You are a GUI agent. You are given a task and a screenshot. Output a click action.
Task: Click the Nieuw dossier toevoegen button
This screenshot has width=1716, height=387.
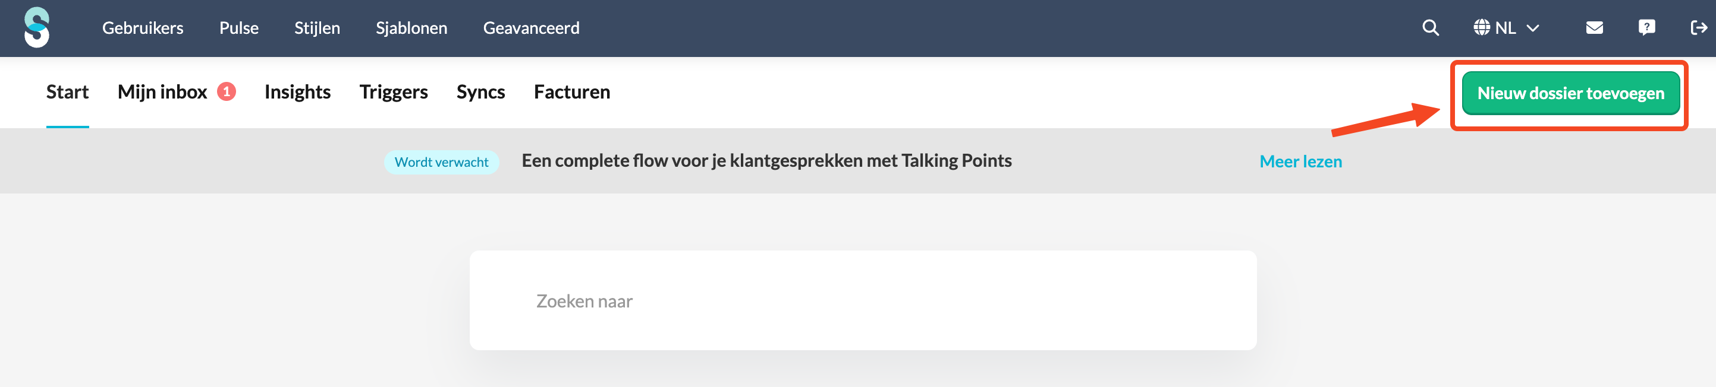point(1570,93)
